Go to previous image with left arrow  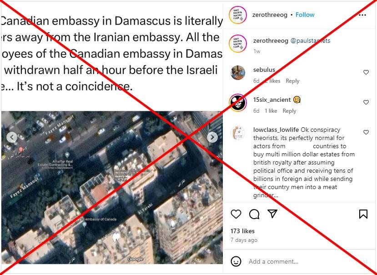12,137
